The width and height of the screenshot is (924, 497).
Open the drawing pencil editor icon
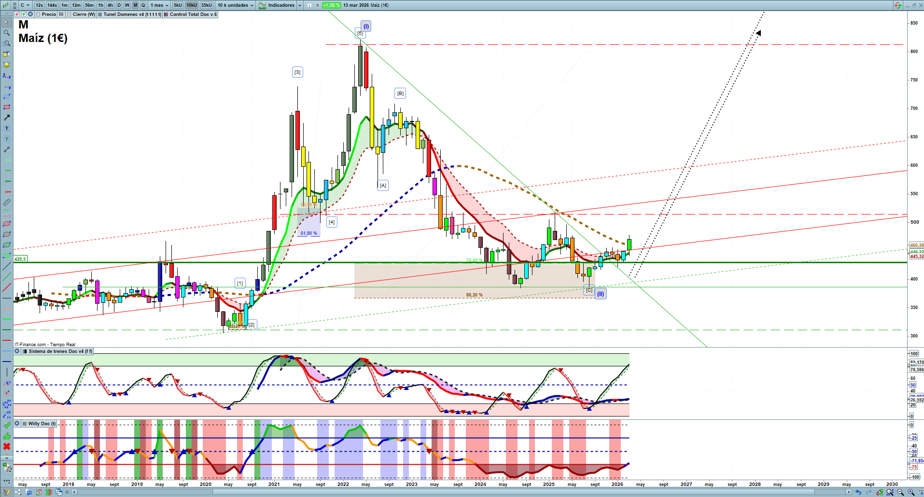click(7, 492)
